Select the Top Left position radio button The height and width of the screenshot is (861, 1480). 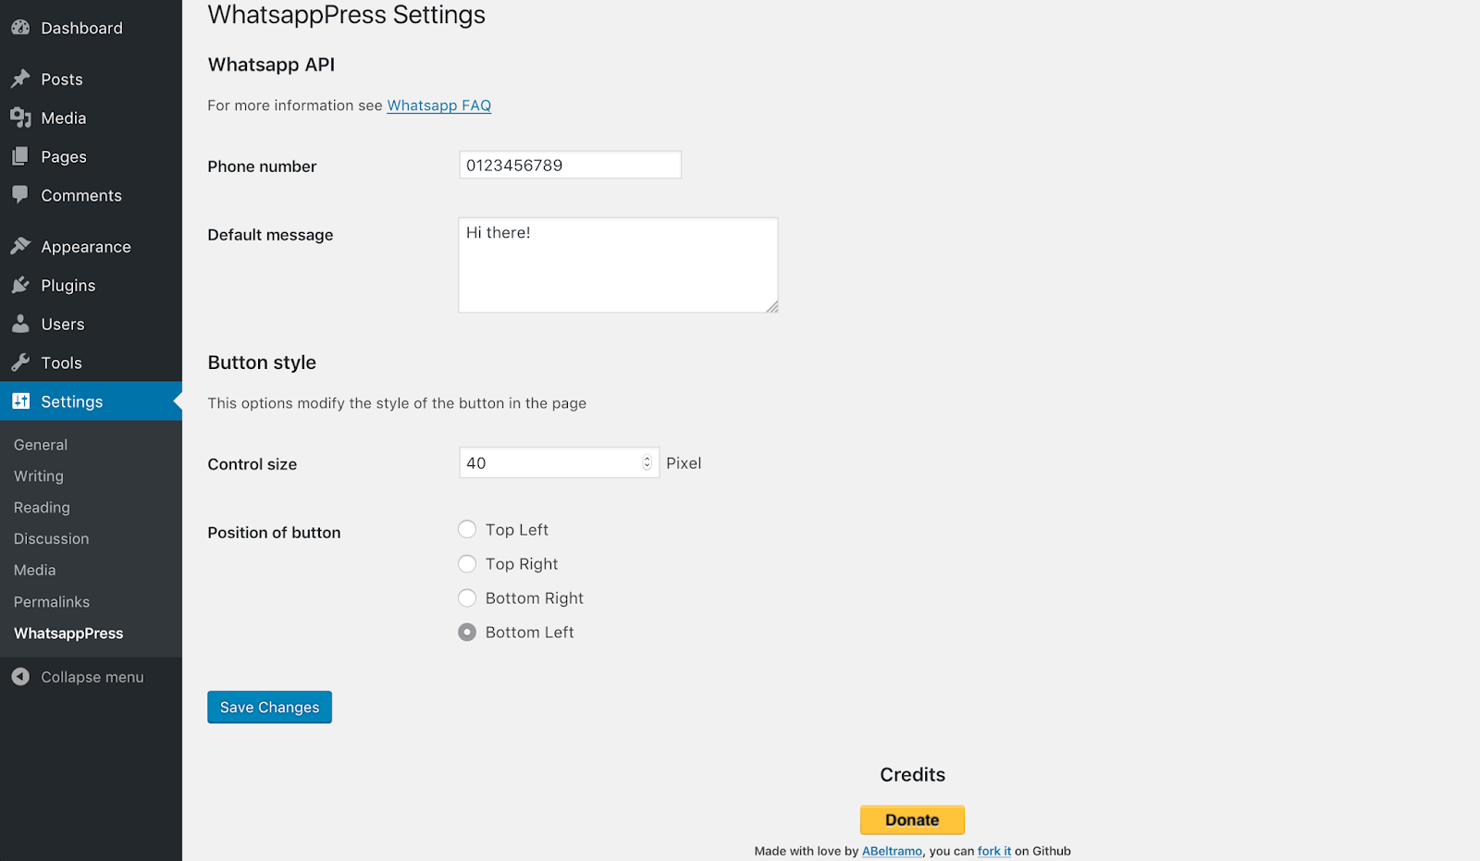click(467, 529)
